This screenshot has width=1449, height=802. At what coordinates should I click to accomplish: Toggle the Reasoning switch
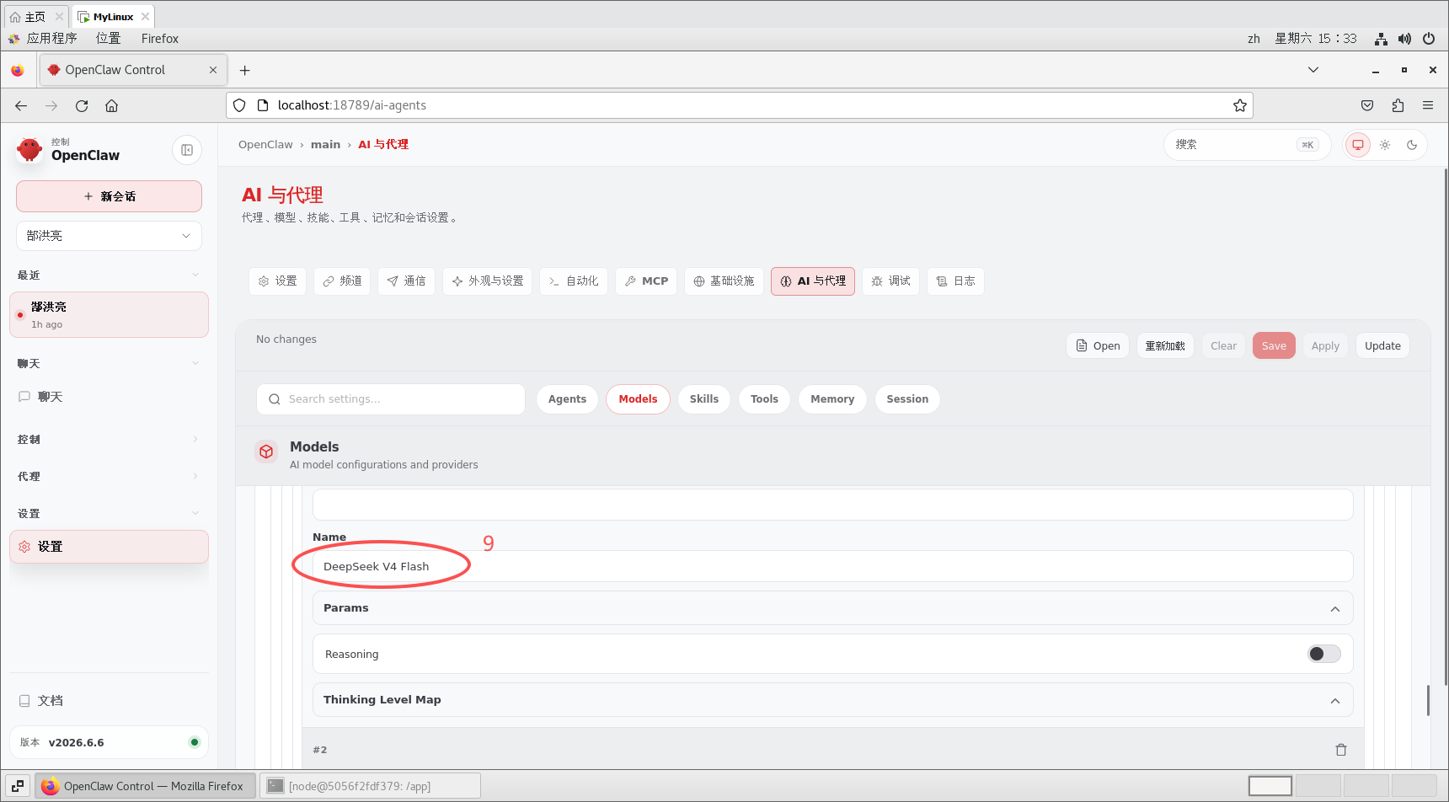[x=1324, y=654]
